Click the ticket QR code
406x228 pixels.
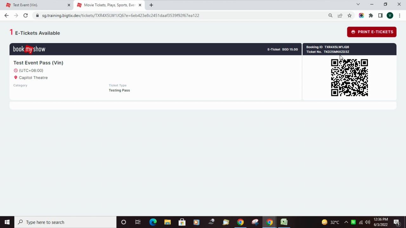[350, 78]
